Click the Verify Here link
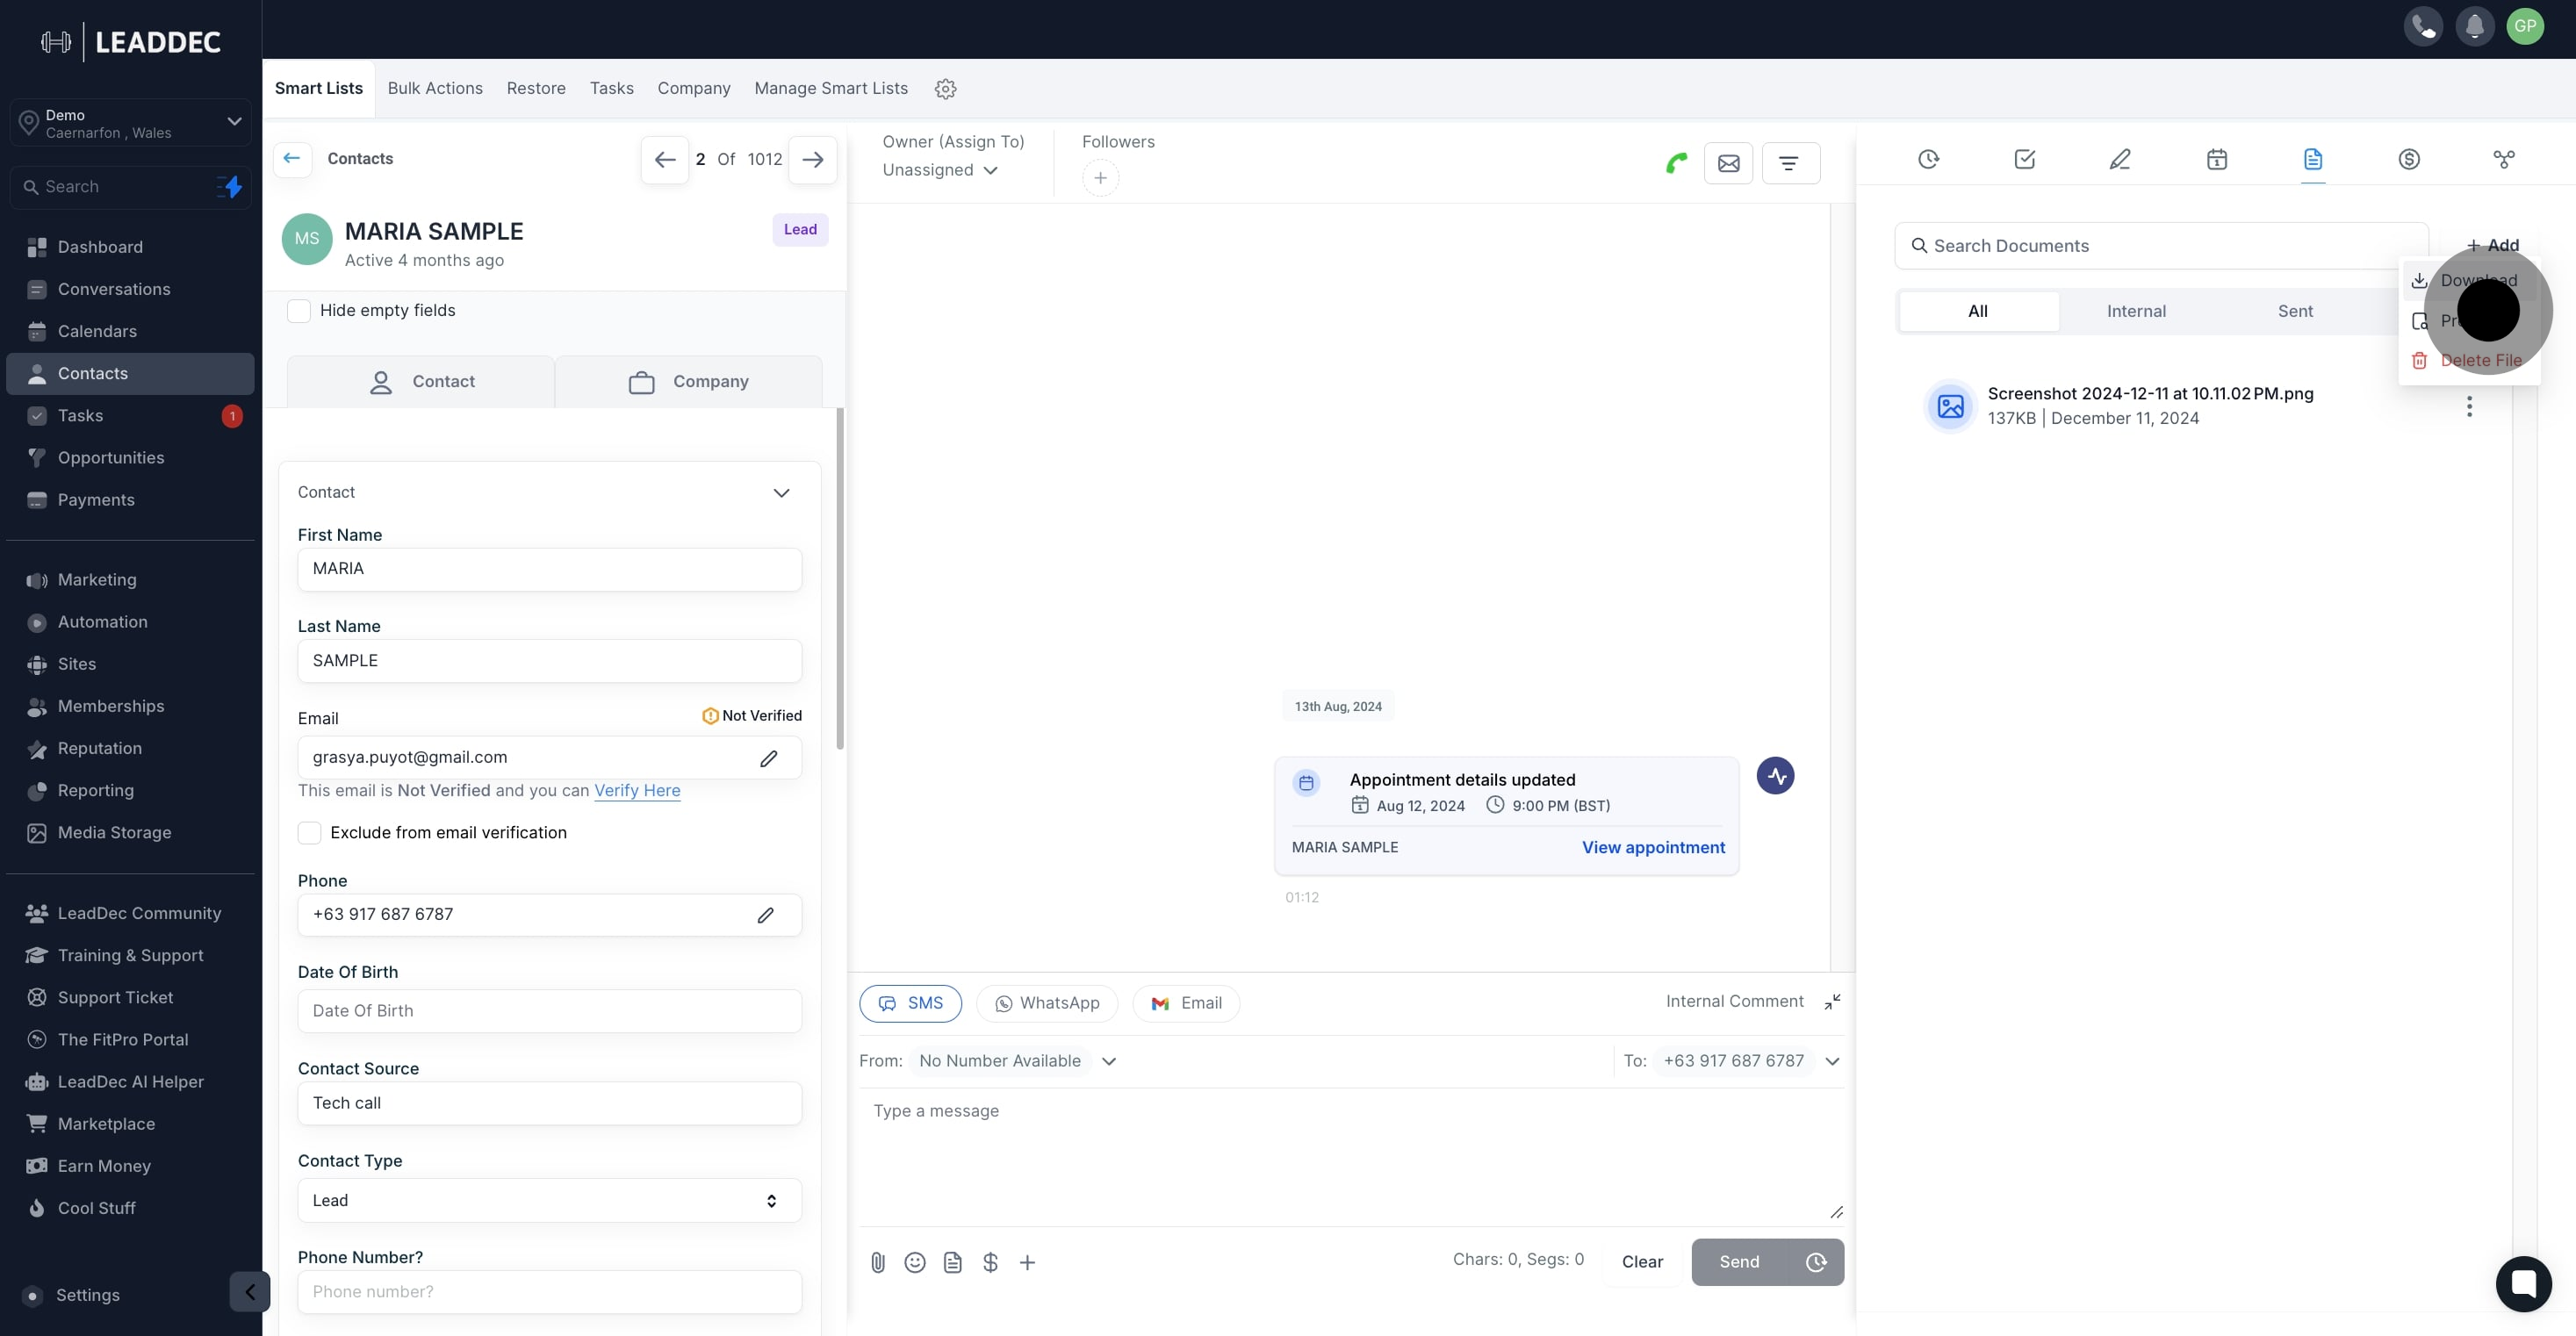2576x1336 pixels. click(x=637, y=790)
